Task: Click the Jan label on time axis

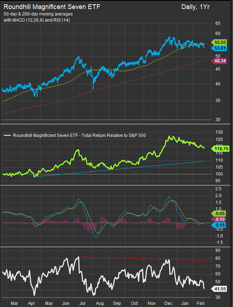Action: [185, 303]
